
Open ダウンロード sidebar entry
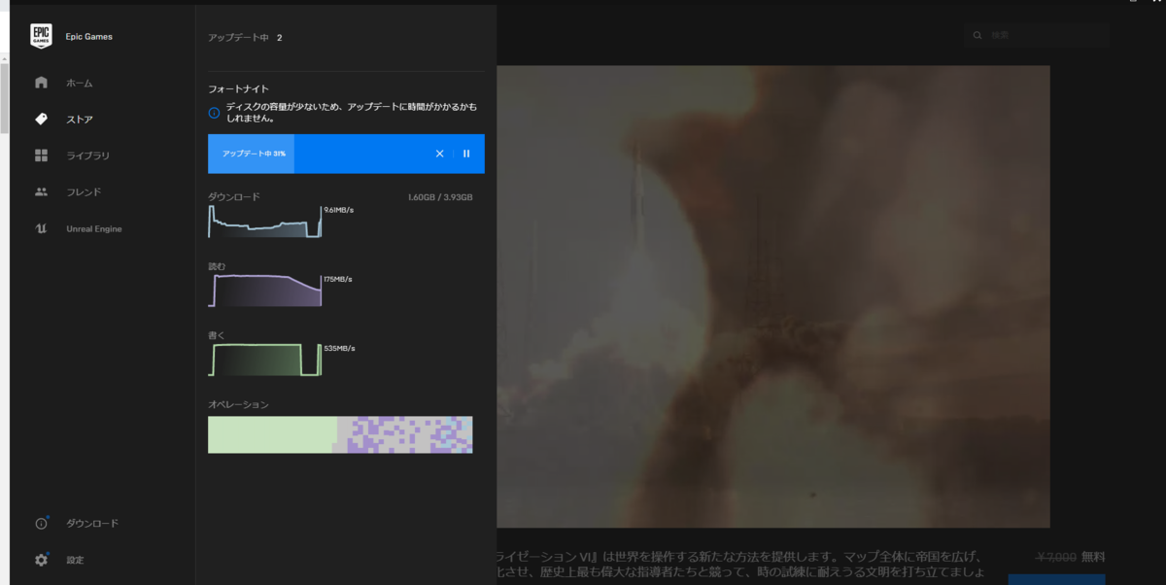point(92,523)
